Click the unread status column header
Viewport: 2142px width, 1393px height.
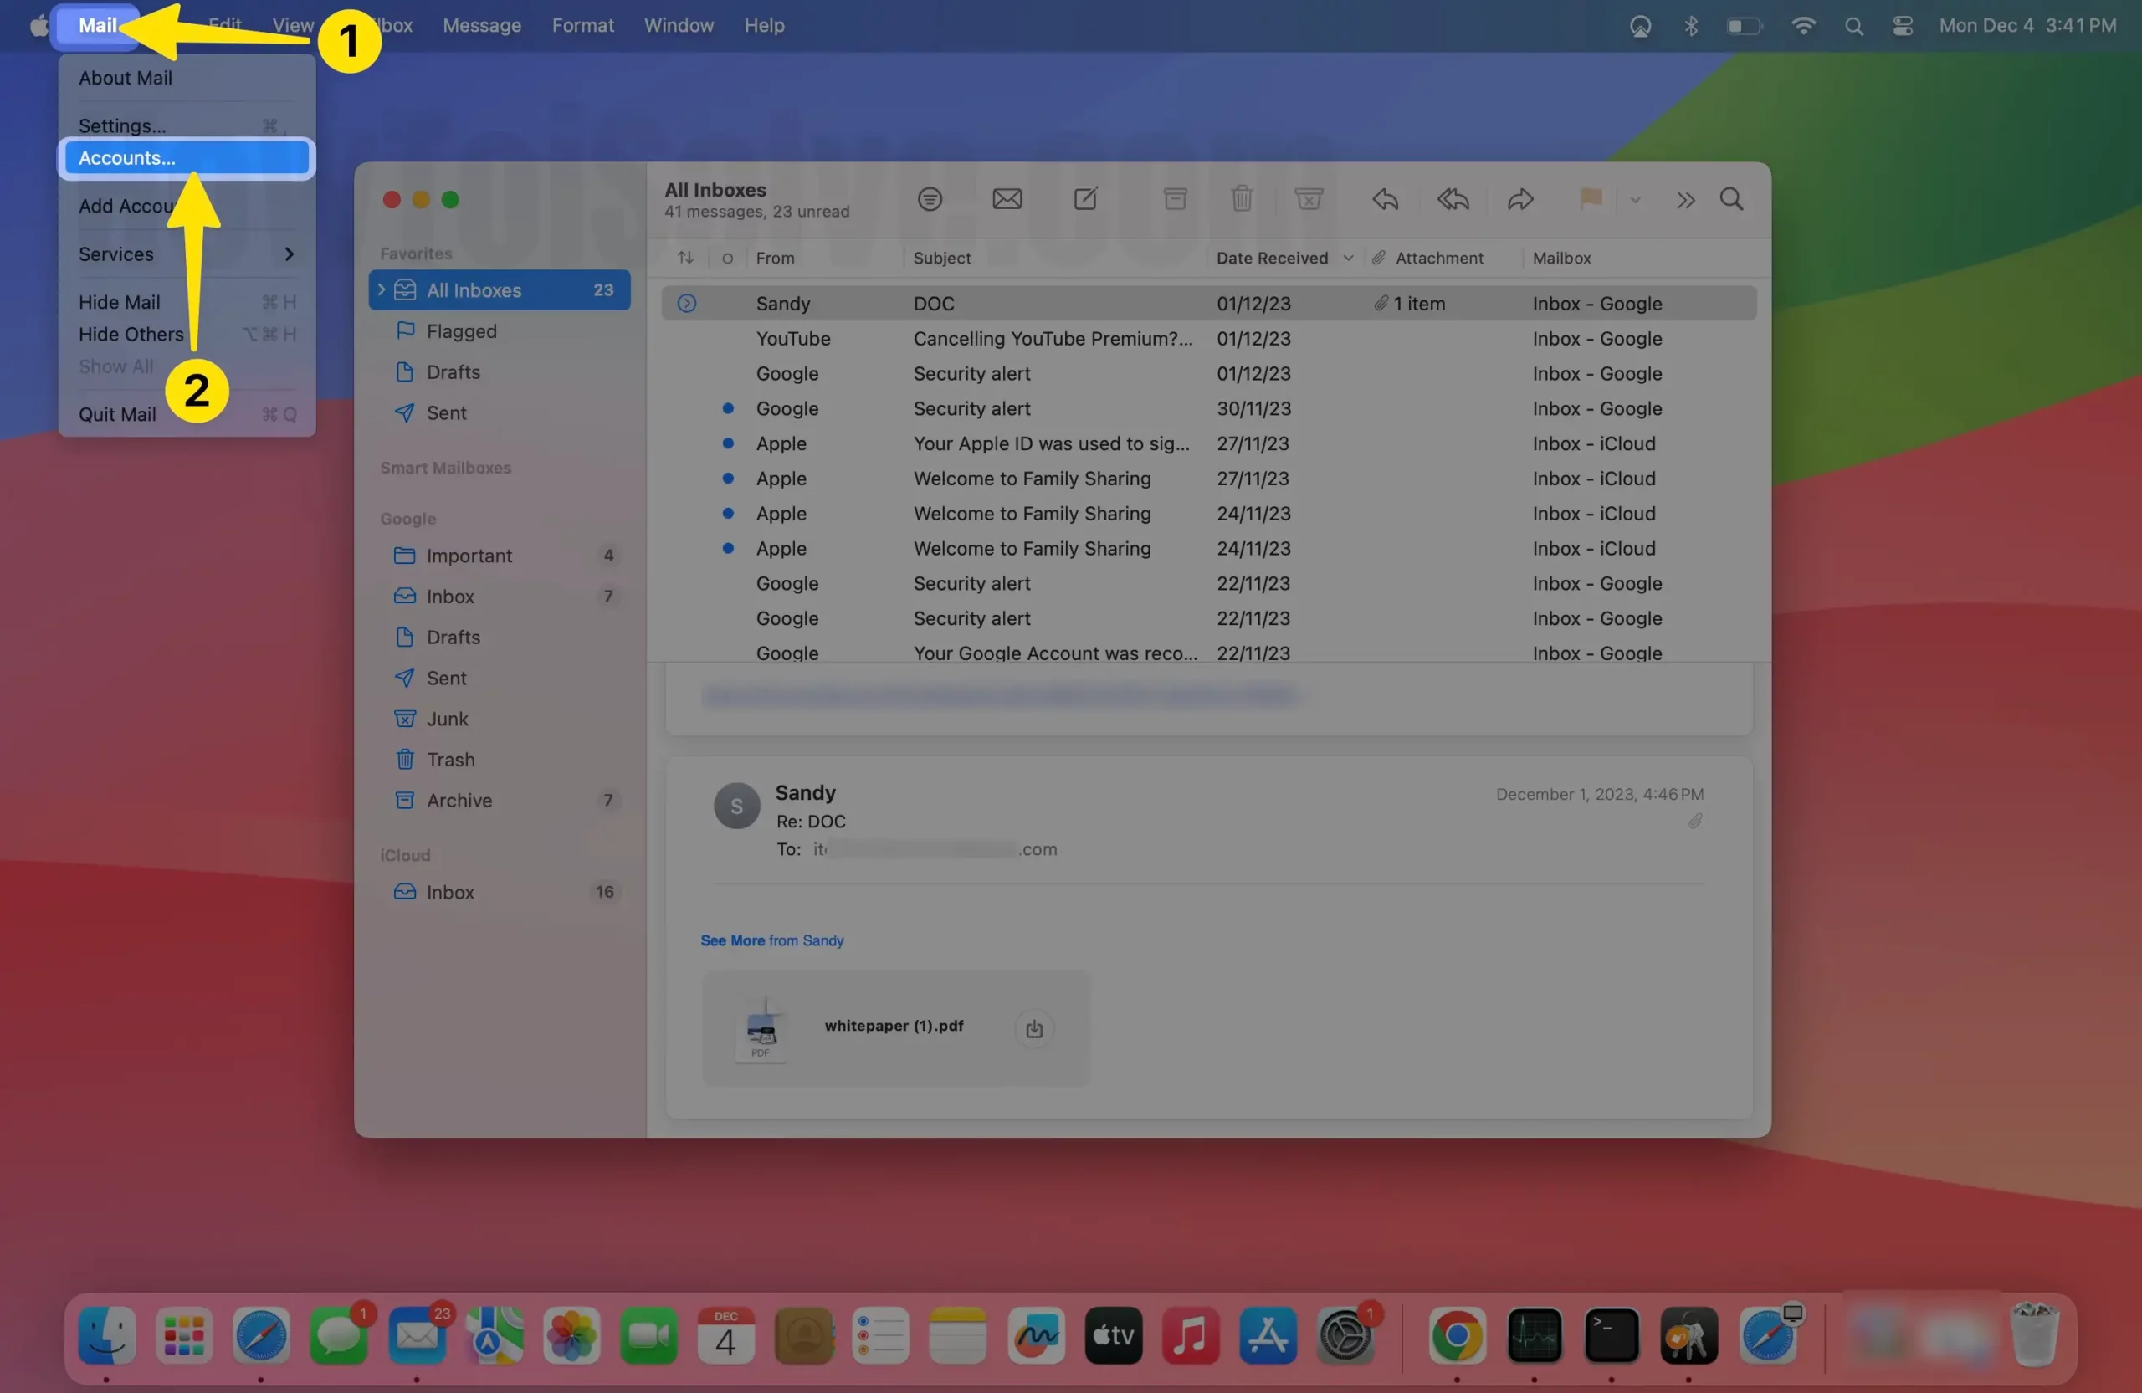(x=727, y=259)
